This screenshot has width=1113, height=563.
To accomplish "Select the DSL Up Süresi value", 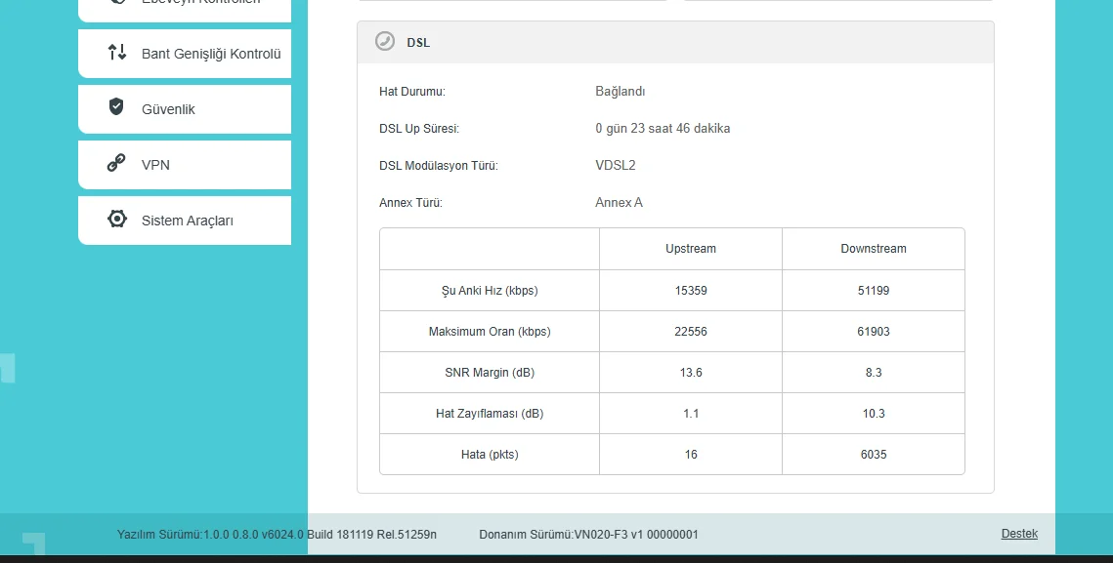I will coord(663,129).
